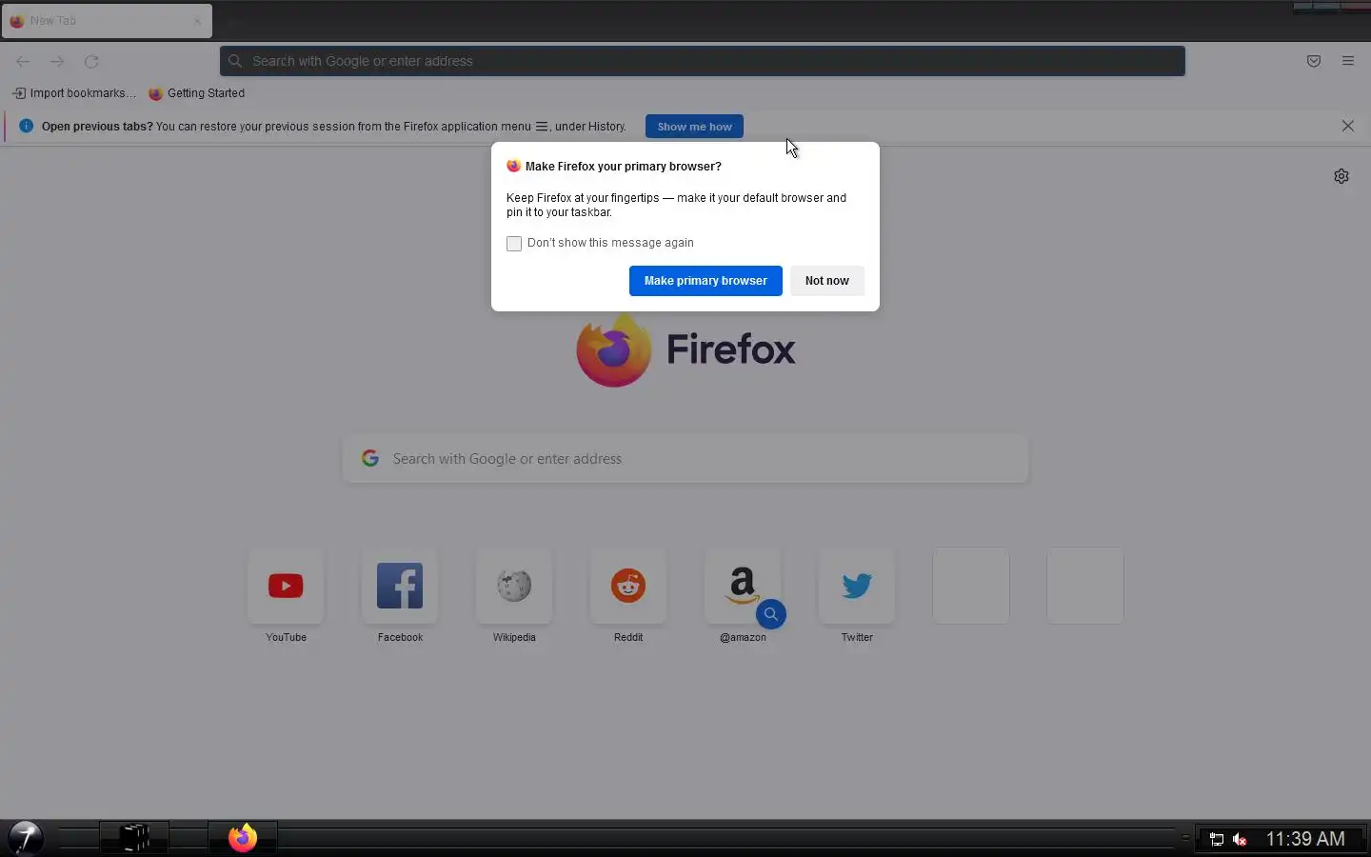
Task: Click the large Firefox logo on page
Action: [614, 349]
